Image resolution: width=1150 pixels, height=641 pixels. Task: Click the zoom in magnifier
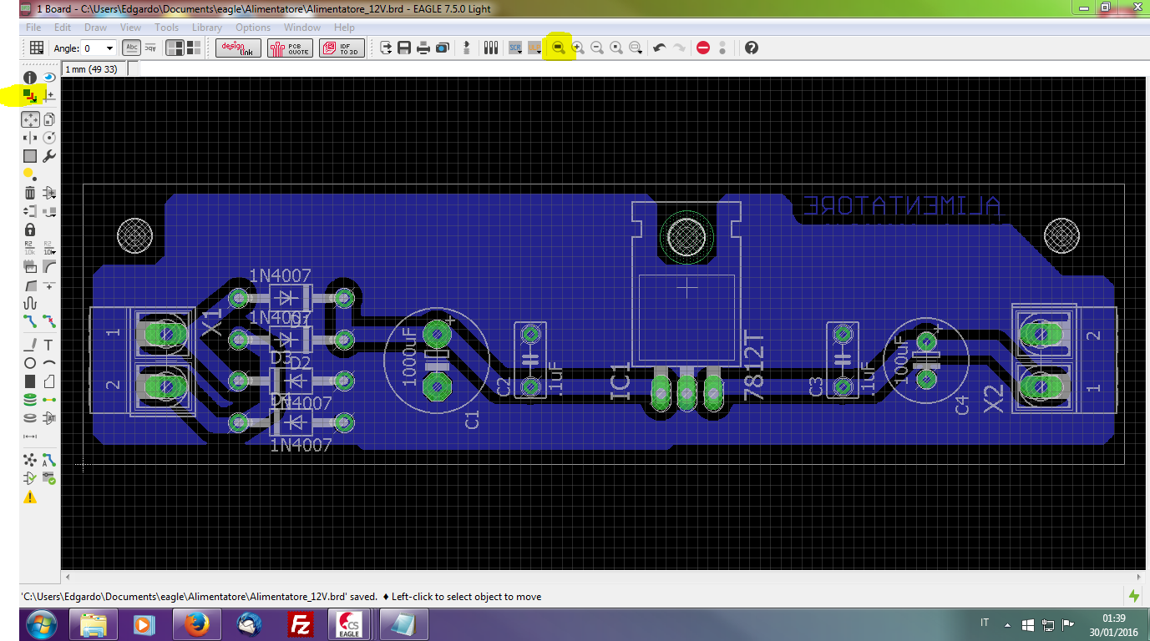click(578, 48)
